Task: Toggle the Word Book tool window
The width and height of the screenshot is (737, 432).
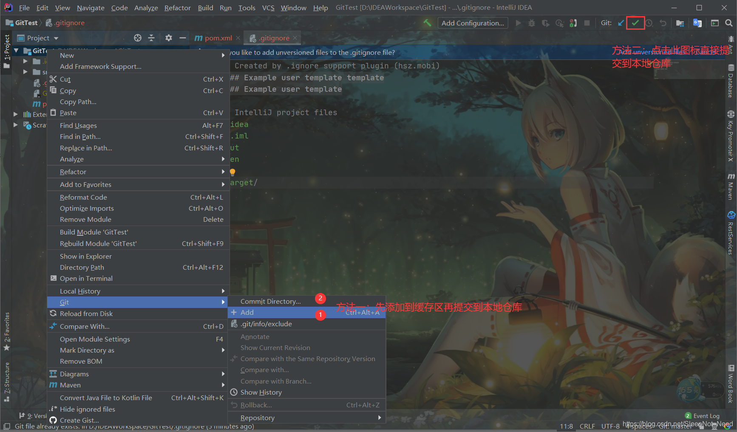Action: [x=731, y=384]
